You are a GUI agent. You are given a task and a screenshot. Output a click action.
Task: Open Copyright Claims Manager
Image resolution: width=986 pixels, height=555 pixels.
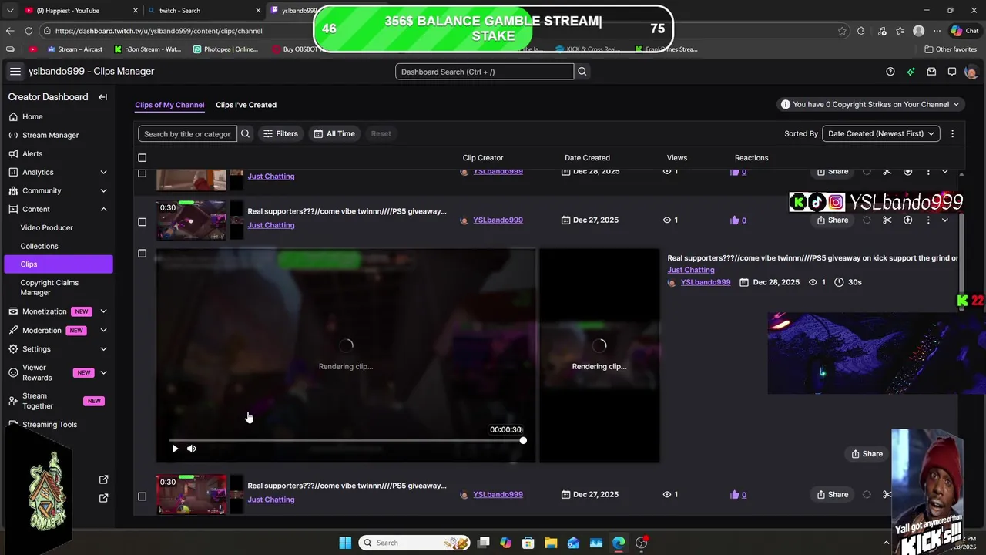tap(49, 288)
